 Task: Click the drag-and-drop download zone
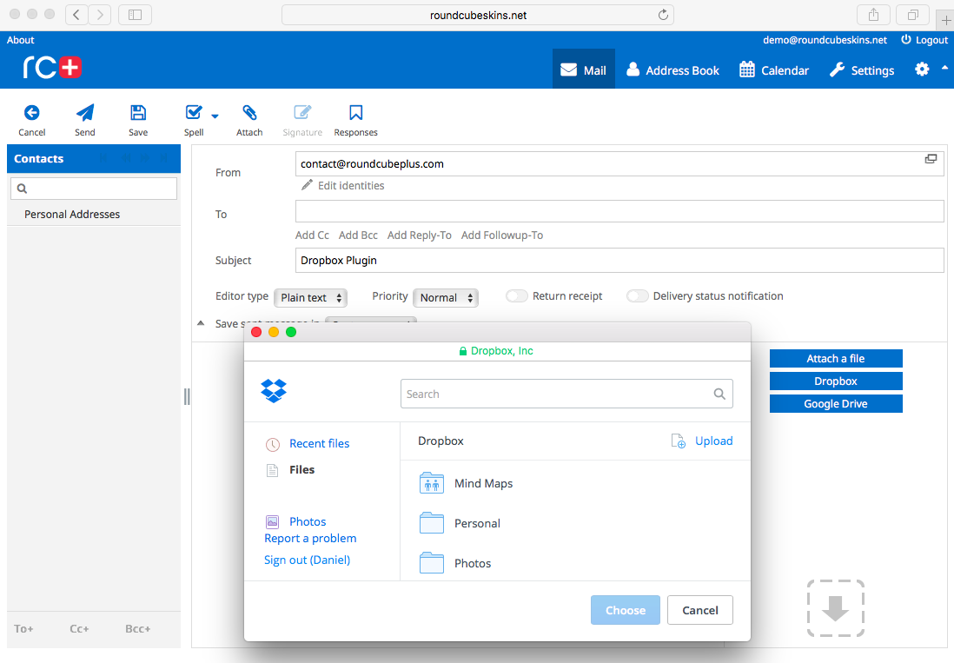pos(836,608)
